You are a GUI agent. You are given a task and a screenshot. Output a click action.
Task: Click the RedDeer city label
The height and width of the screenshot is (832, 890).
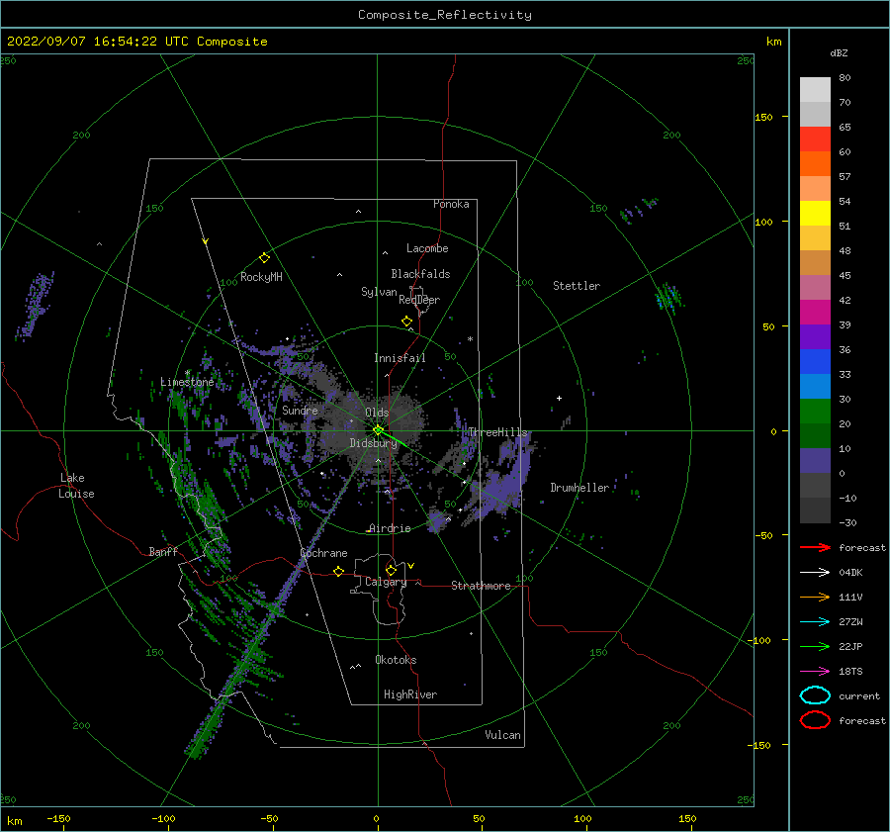[419, 300]
